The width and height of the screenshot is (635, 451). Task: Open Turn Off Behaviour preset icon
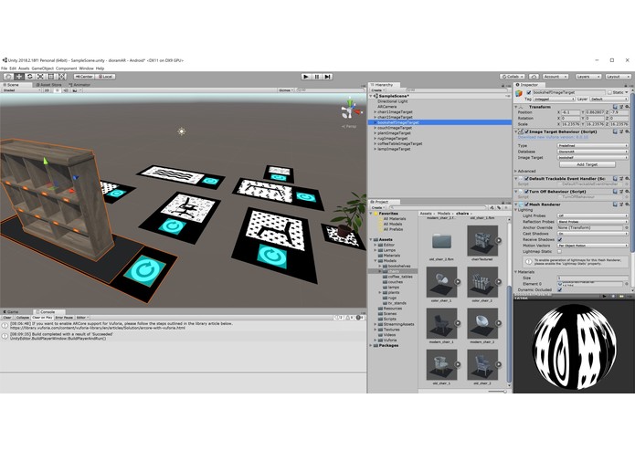tap(621, 192)
